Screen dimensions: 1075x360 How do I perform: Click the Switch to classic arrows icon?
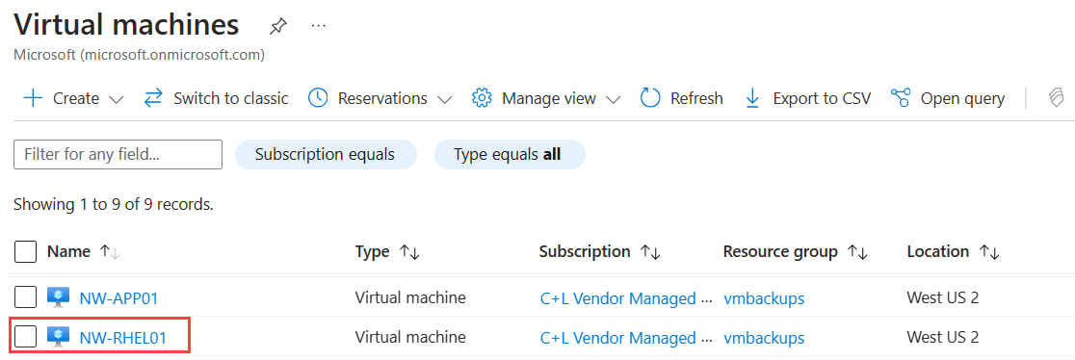[153, 98]
